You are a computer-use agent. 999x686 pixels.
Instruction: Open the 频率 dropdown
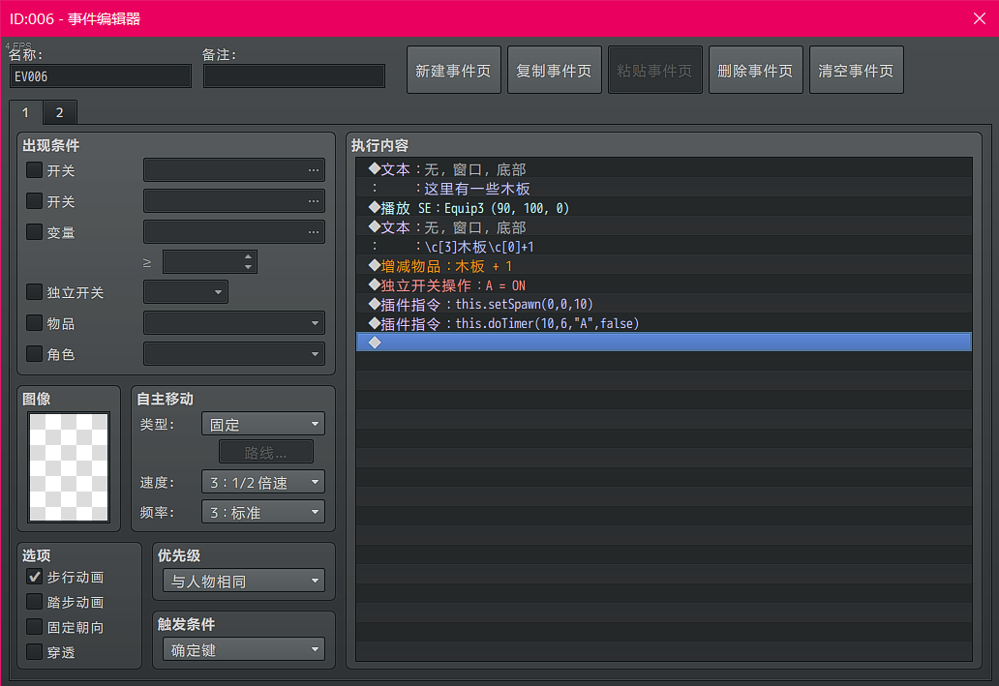tap(262, 512)
